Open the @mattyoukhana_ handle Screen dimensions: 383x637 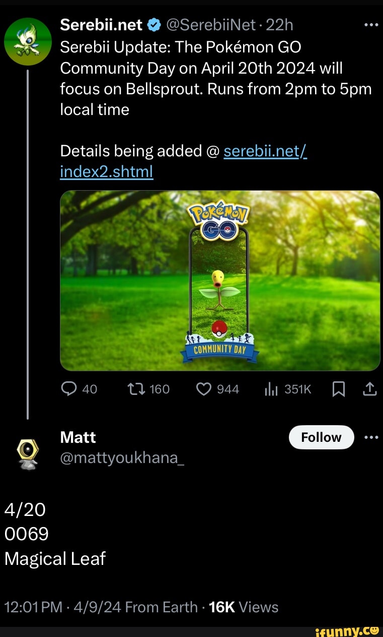coord(122,458)
